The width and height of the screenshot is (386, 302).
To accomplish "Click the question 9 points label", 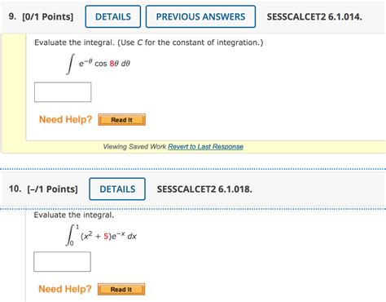I will coord(41,17).
